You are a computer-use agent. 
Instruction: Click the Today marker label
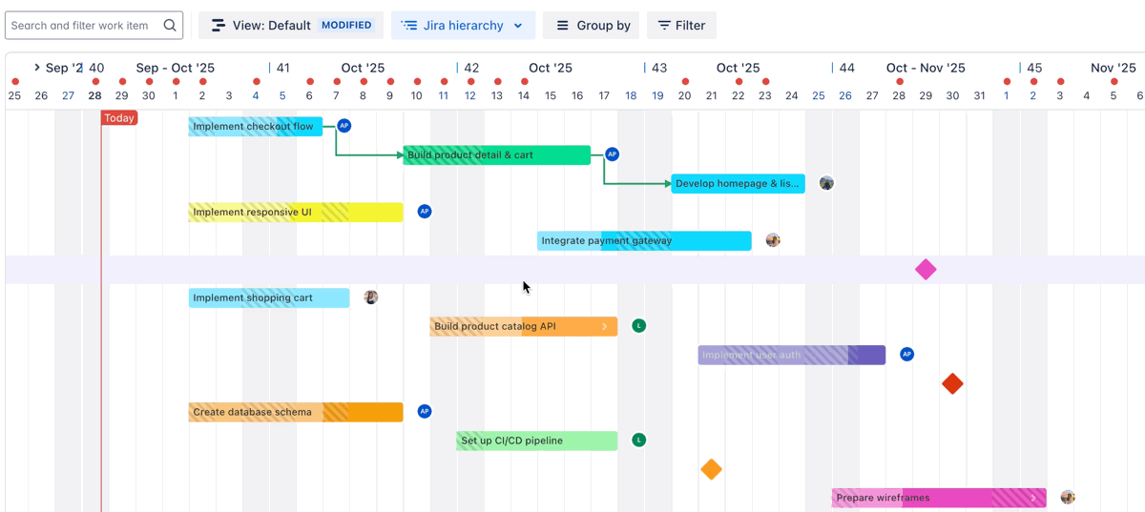tap(119, 118)
